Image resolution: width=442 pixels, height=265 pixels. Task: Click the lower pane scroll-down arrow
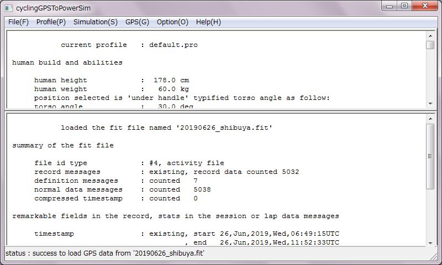pos(430,243)
